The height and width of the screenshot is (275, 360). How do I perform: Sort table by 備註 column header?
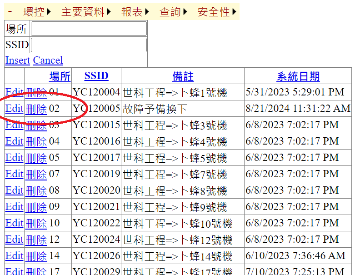[x=183, y=76]
